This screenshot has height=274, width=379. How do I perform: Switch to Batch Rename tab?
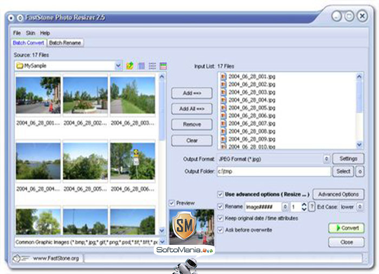click(65, 43)
